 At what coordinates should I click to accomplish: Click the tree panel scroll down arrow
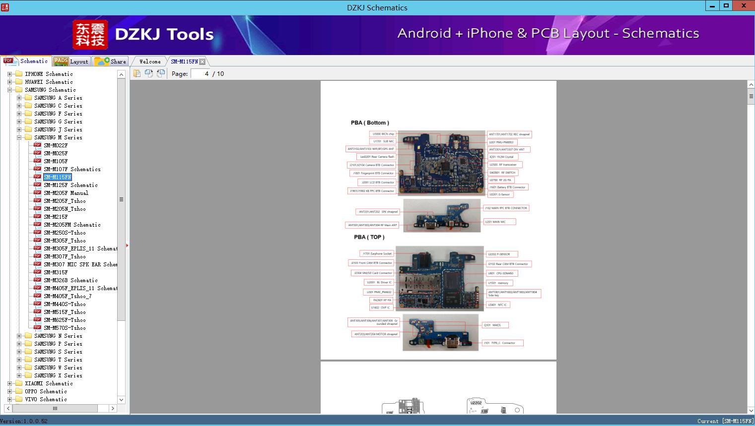(x=121, y=400)
